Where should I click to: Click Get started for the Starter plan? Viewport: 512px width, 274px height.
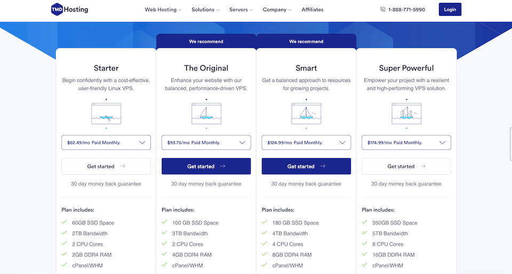coord(106,166)
